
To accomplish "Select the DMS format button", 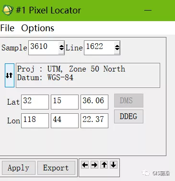I will [x=128, y=101].
